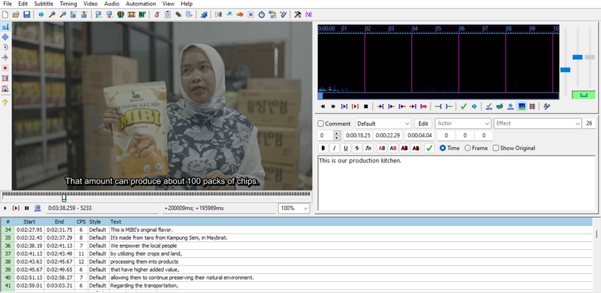Click the audio volume slider
This screenshot has height=293, width=601.
590,57
